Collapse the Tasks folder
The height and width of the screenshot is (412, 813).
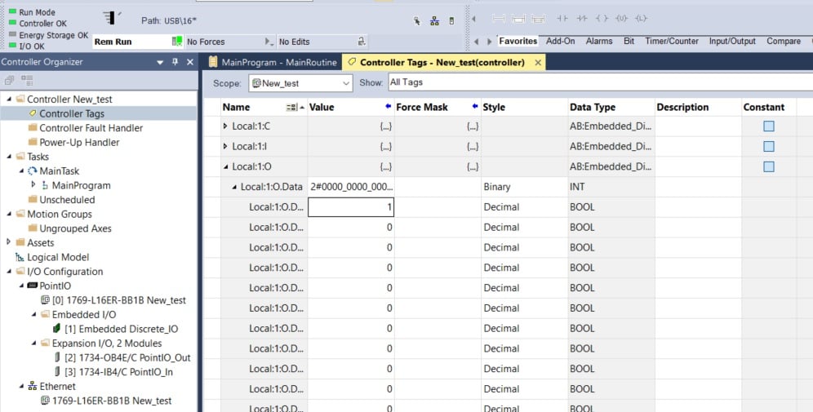point(9,157)
